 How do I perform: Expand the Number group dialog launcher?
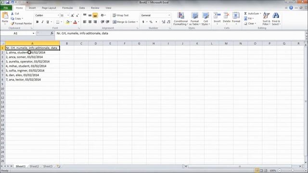170,28
